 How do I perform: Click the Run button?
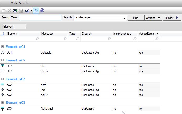click(x=136, y=18)
